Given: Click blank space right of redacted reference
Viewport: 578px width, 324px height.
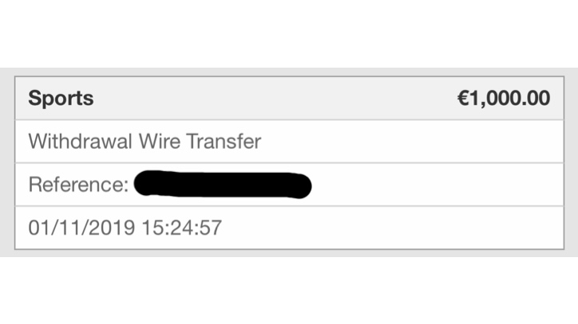Looking at the screenshot, I should tap(435, 185).
